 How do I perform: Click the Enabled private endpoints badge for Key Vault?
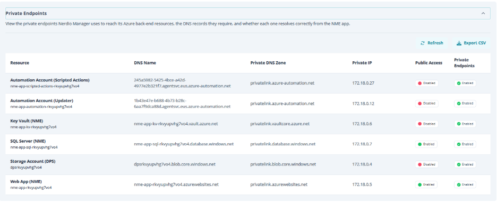(465, 124)
